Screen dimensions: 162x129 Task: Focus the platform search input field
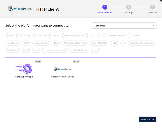[x=124, y=26]
